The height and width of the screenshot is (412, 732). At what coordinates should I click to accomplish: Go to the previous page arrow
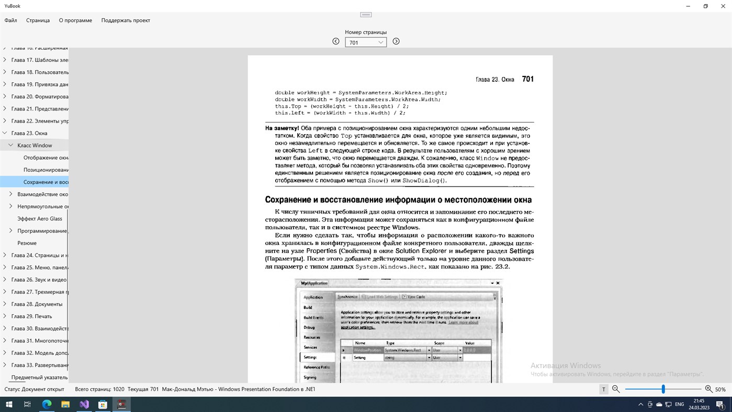coord(336,41)
